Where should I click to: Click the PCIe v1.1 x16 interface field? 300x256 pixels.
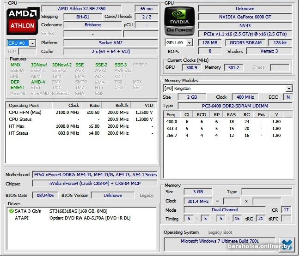click(x=245, y=34)
